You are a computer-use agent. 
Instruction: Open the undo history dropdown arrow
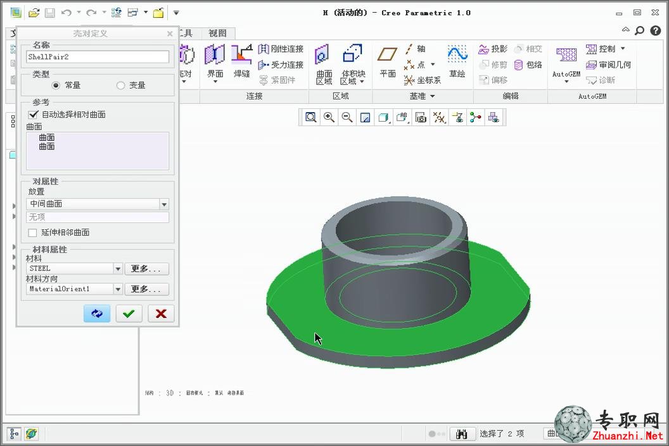pos(79,13)
